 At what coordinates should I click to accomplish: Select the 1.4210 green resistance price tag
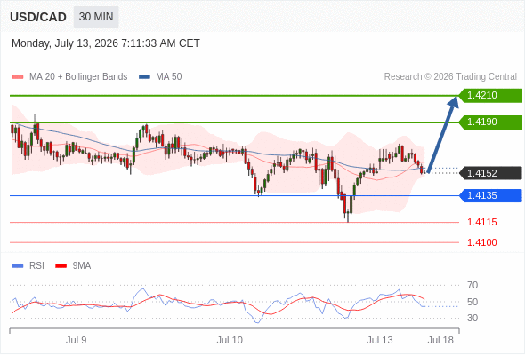click(x=490, y=95)
